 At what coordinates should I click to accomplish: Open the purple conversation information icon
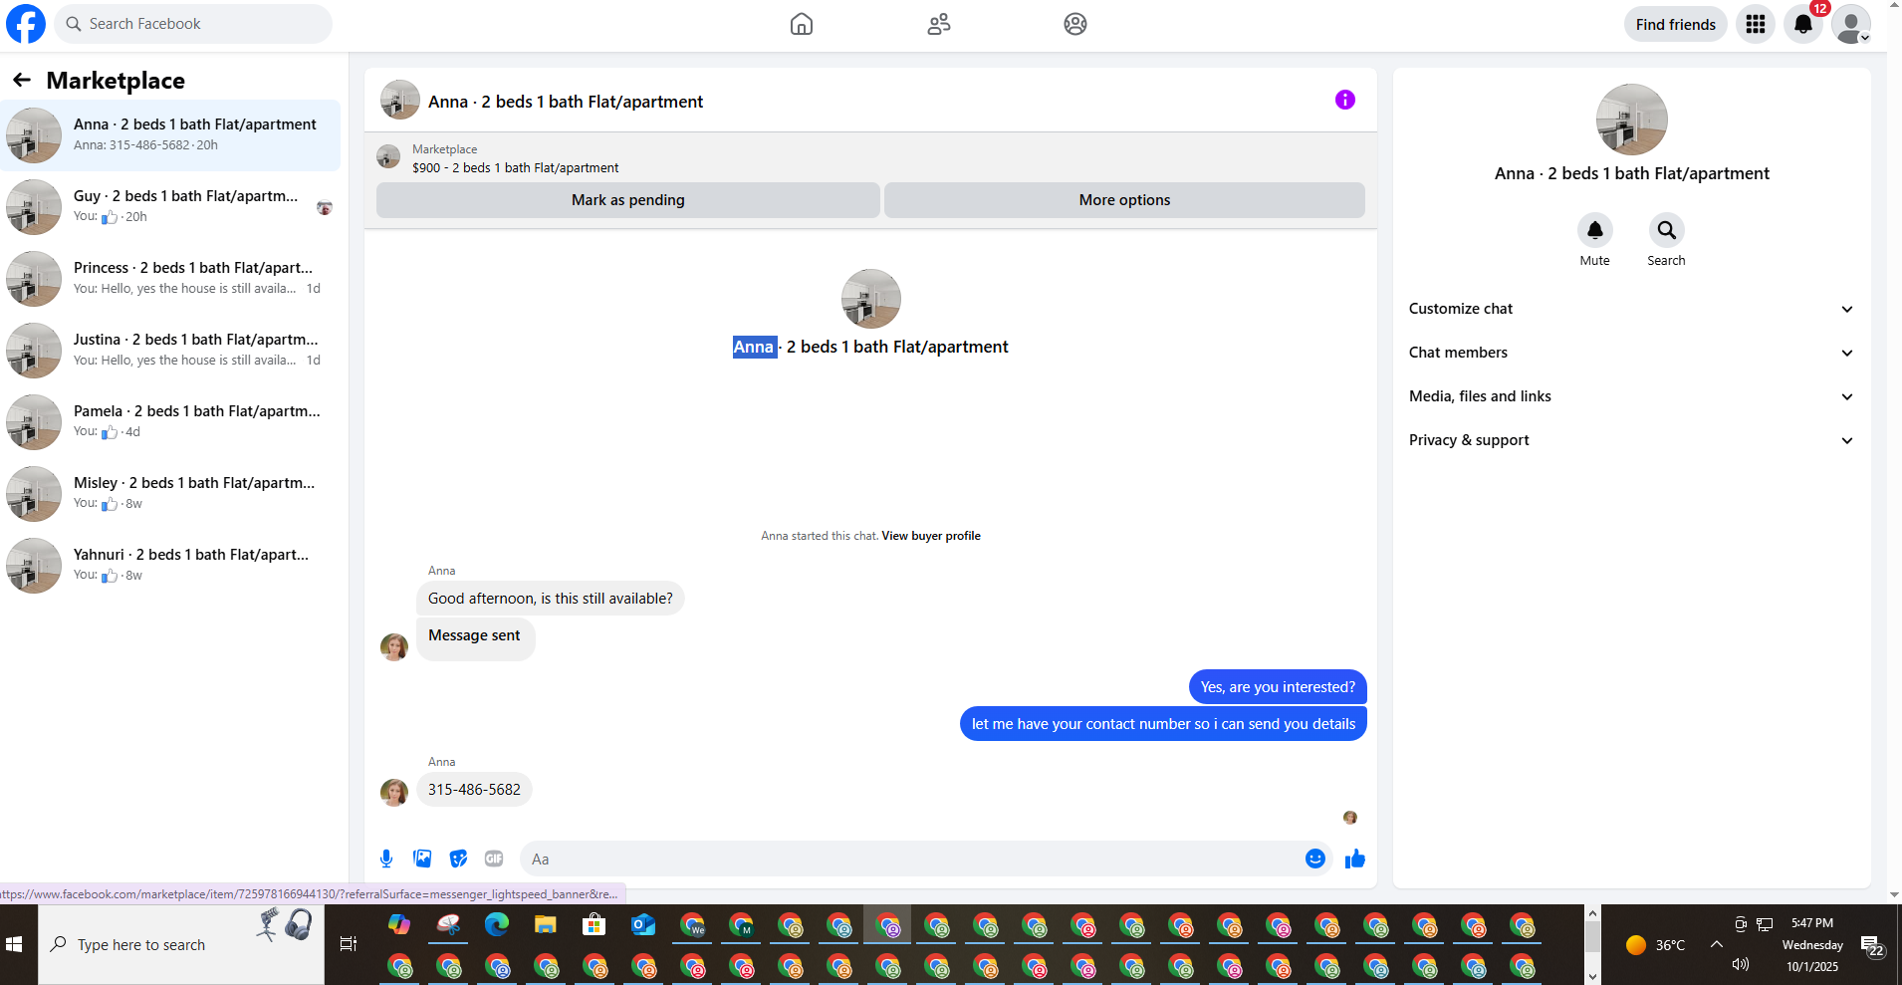click(1345, 100)
